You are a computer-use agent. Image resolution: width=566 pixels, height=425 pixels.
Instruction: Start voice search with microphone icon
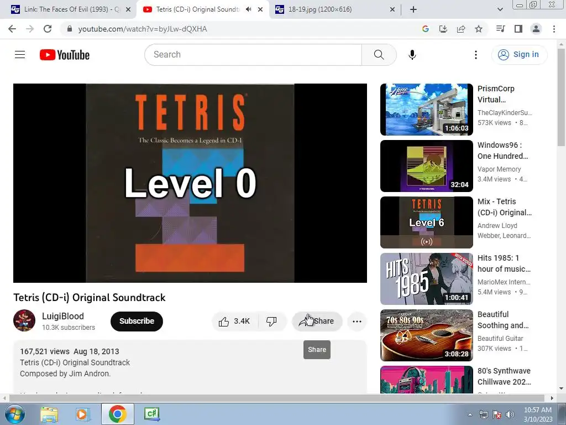412,55
